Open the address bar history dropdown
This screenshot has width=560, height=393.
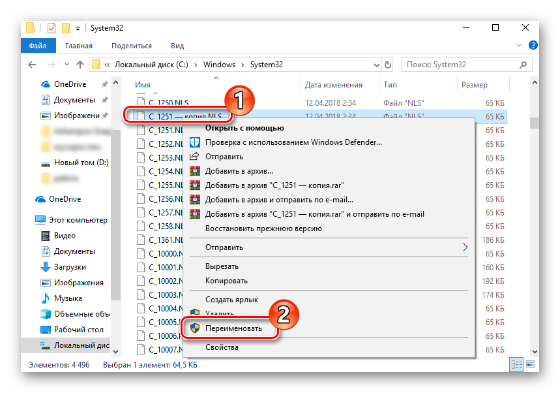click(376, 65)
